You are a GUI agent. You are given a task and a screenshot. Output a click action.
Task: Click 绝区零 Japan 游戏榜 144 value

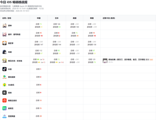coord(60,44)
